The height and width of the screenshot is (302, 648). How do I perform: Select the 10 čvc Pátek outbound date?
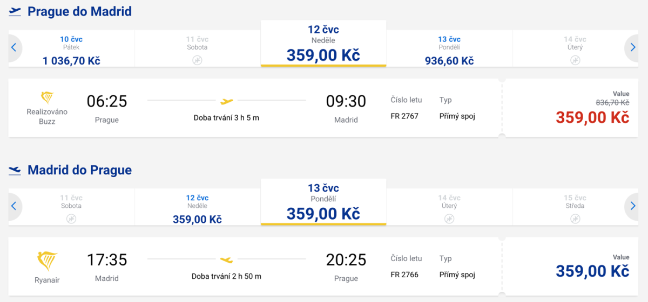[71, 50]
